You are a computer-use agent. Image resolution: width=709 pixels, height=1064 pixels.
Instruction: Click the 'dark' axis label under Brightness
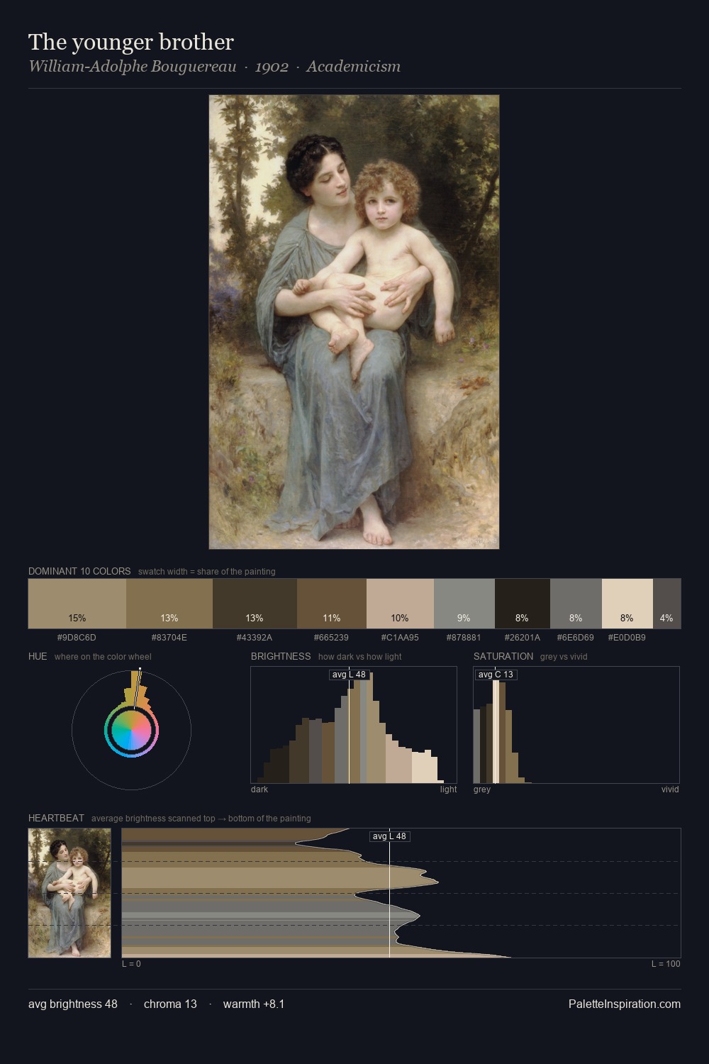tap(259, 789)
